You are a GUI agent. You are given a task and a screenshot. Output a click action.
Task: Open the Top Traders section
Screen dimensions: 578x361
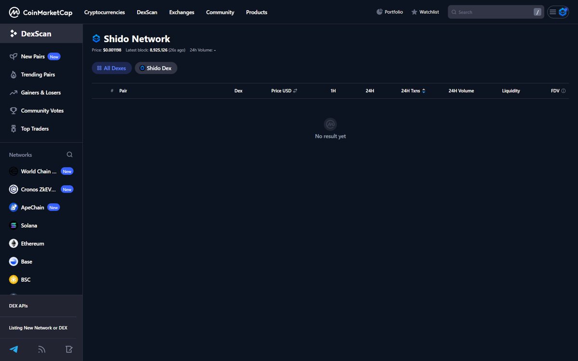coord(34,129)
